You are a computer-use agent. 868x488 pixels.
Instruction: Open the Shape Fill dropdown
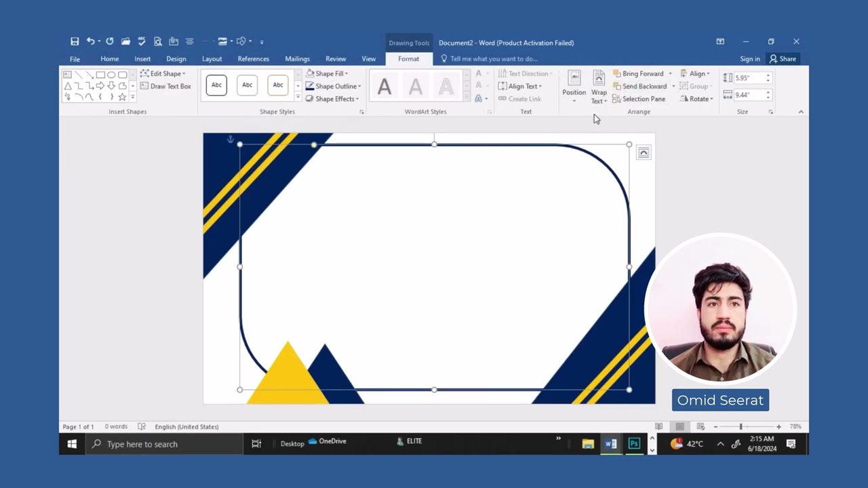pos(327,74)
